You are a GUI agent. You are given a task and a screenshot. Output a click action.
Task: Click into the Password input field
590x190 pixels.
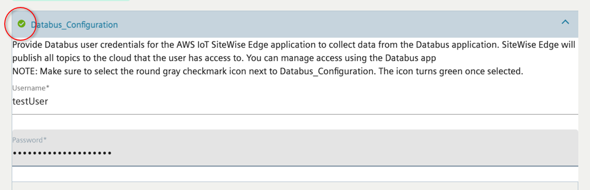(282, 153)
